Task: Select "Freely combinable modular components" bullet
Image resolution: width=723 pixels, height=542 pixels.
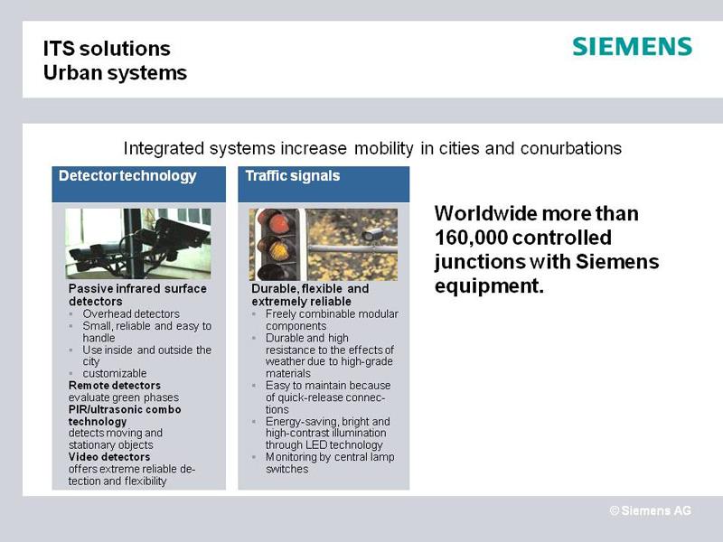Action: point(332,320)
